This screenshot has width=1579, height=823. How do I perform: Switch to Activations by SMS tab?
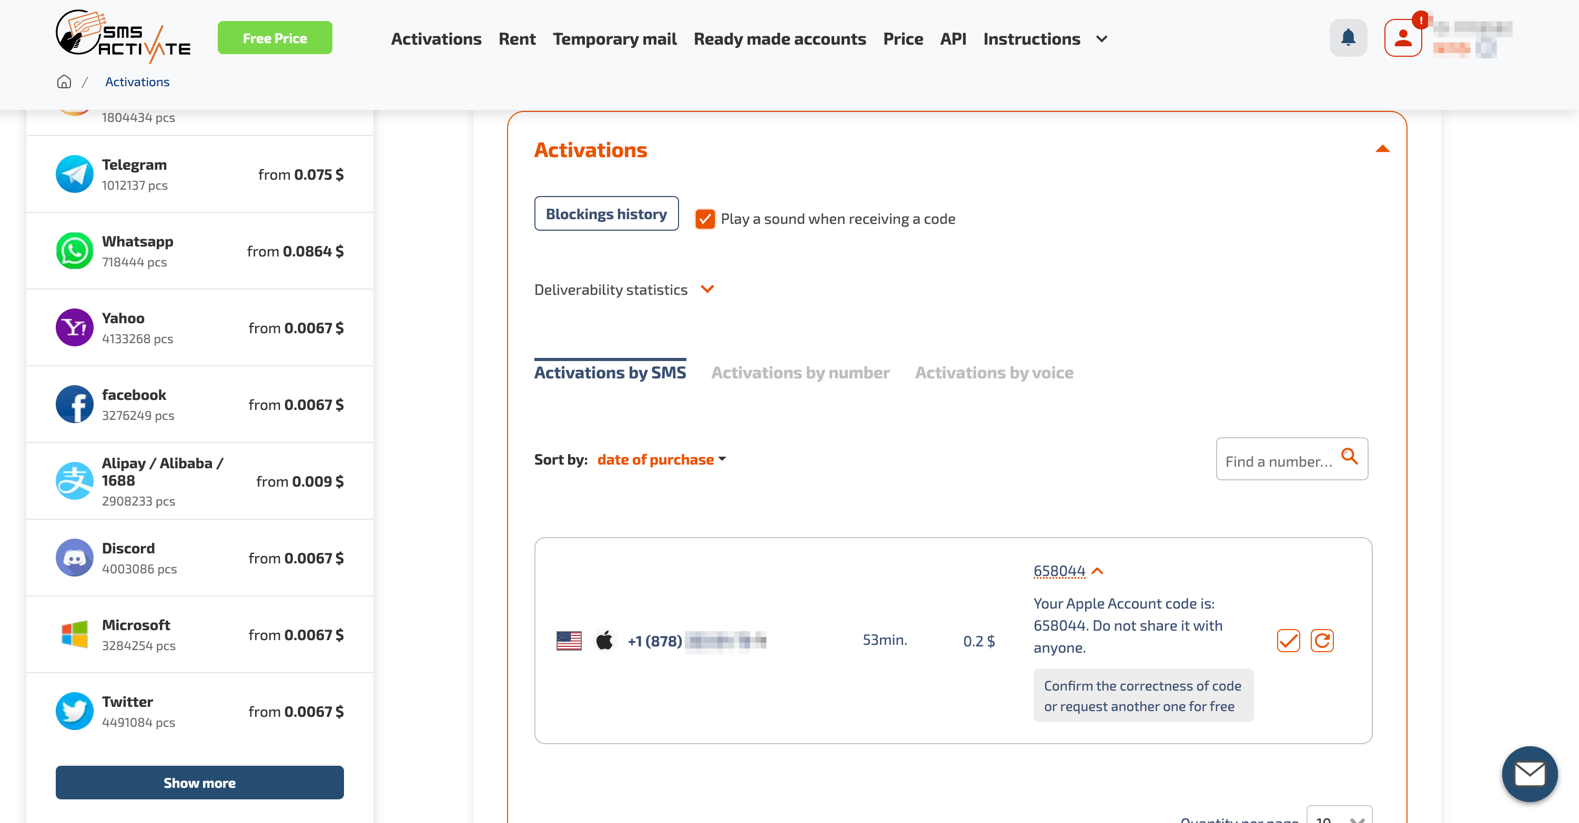click(610, 372)
